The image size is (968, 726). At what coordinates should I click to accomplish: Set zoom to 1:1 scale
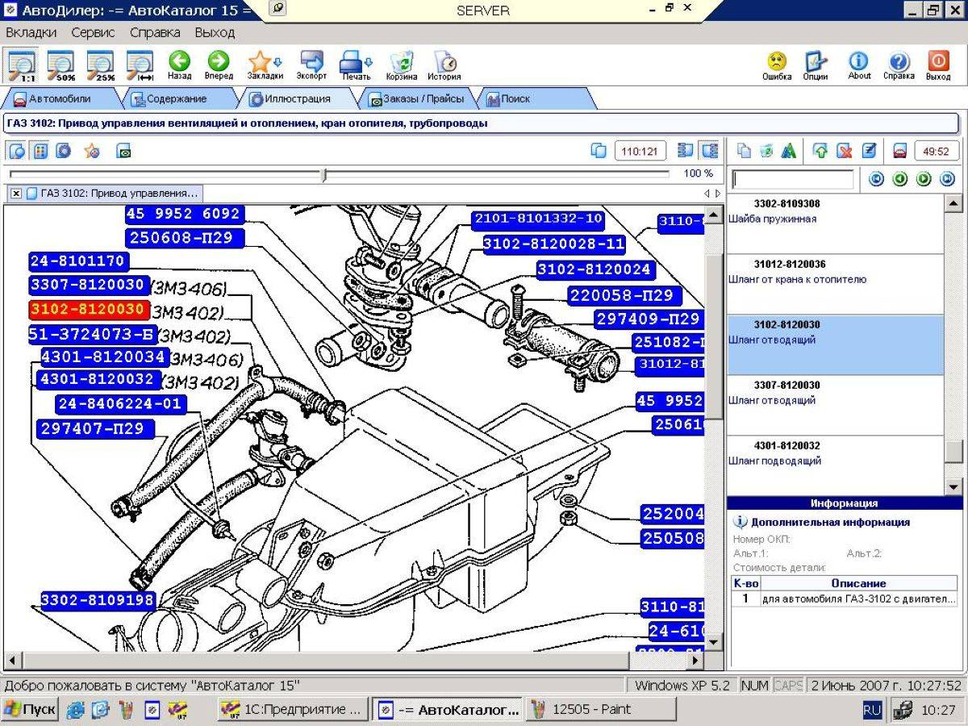coord(21,65)
